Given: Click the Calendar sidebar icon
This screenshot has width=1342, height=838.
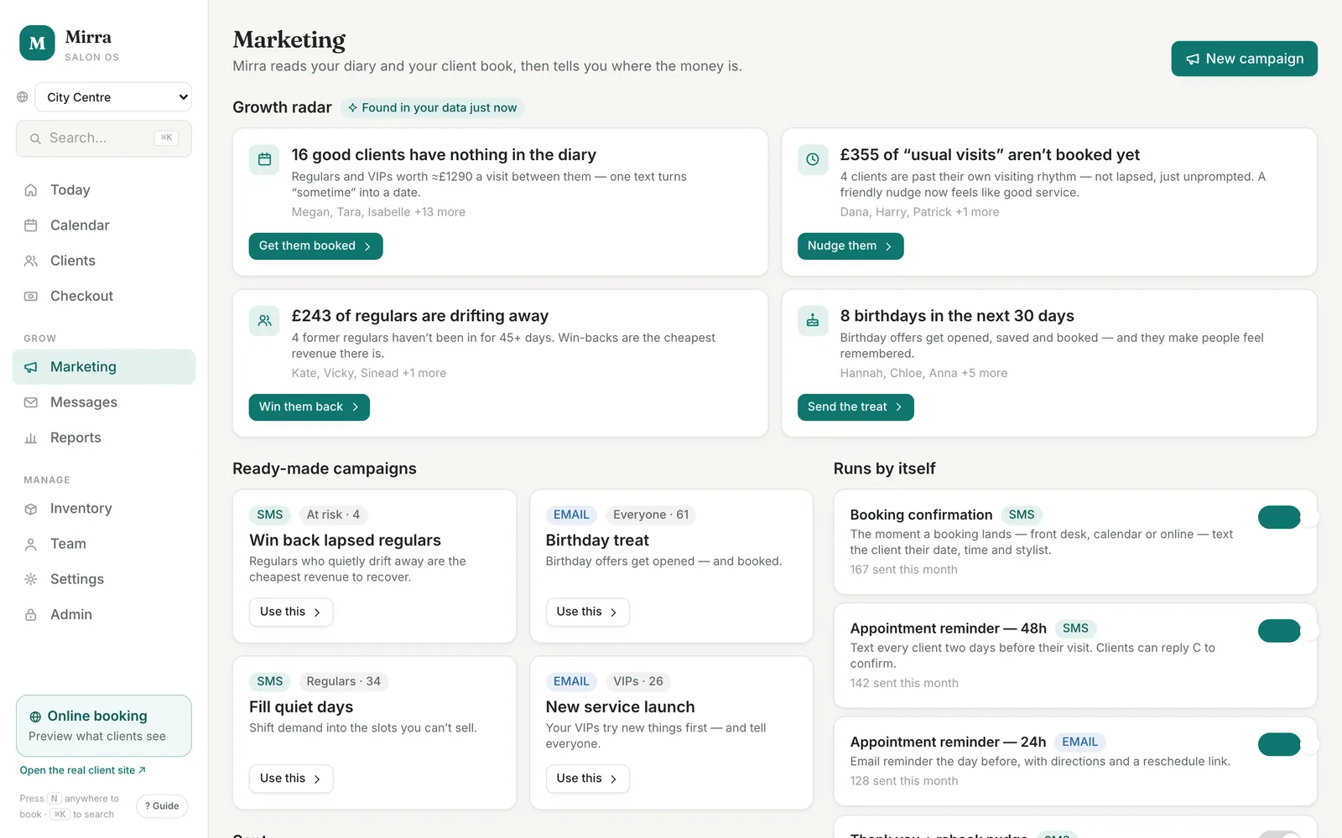Looking at the screenshot, I should (x=31, y=225).
